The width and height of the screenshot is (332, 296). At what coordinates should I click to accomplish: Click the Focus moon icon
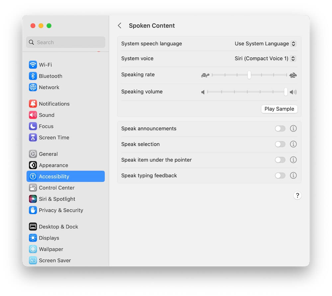(33, 126)
